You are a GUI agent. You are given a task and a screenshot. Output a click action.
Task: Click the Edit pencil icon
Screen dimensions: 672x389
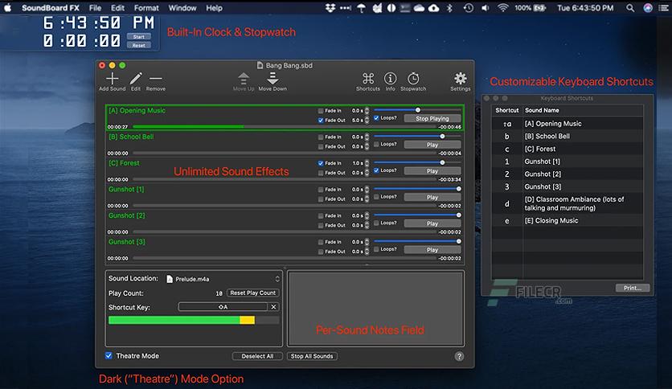tap(136, 79)
